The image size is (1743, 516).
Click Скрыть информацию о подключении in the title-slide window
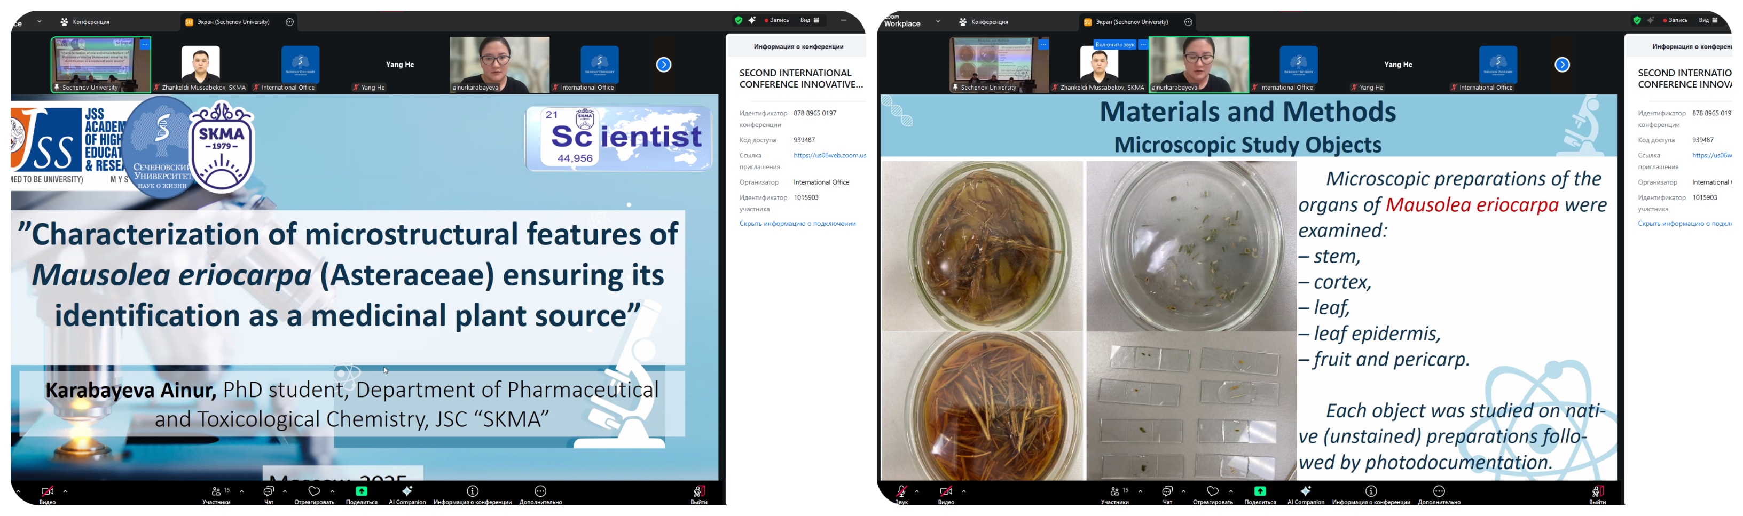797,224
